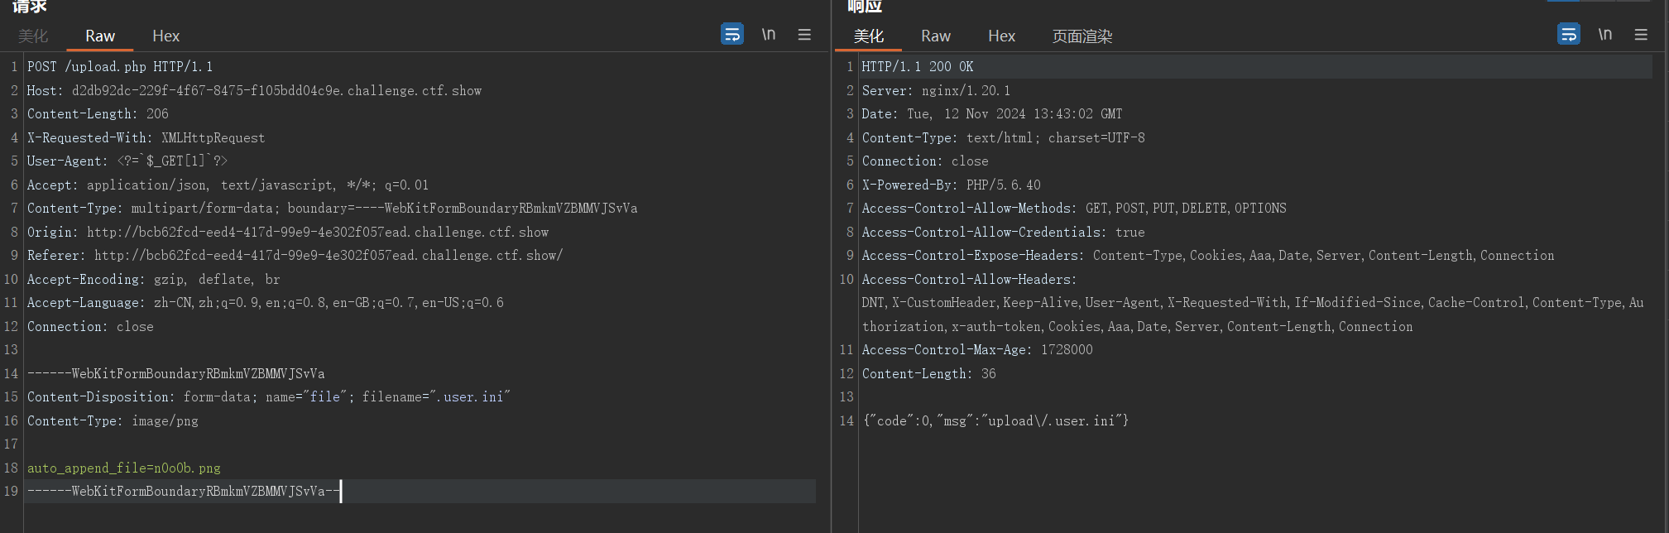This screenshot has height=533, width=1669.
Task: Click the auto_append_file=n0o0b.png body line
Action: pos(124,468)
